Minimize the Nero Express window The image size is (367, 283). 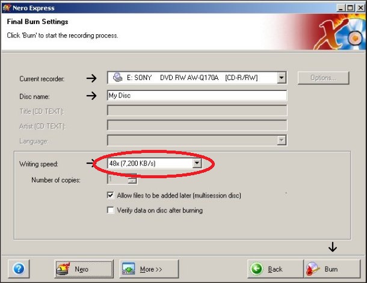(x=341, y=8)
